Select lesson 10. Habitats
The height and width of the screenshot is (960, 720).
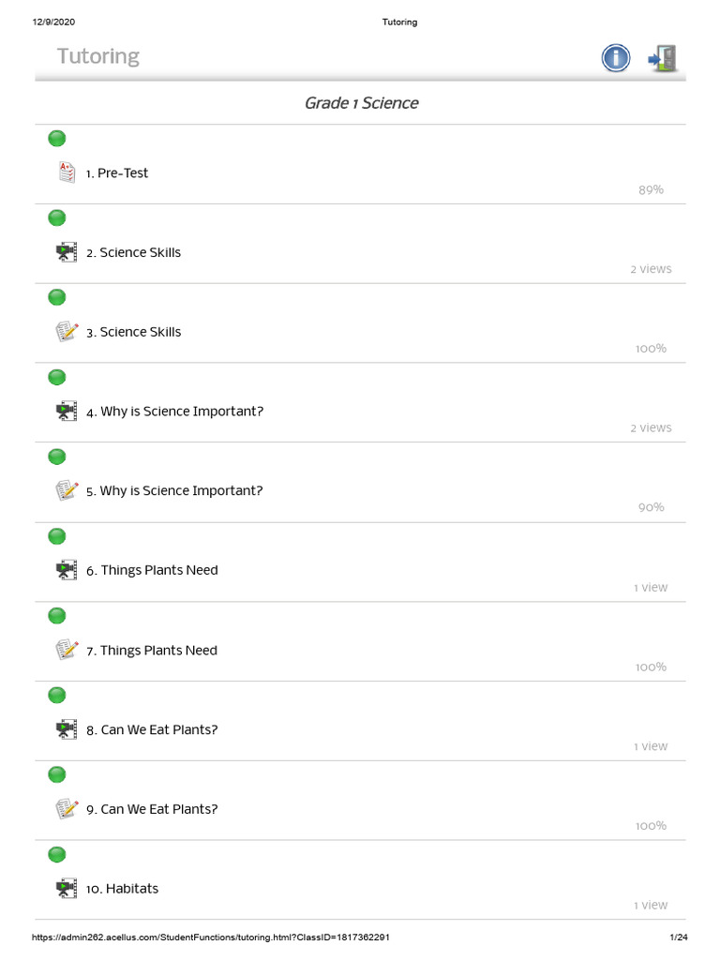pos(123,889)
